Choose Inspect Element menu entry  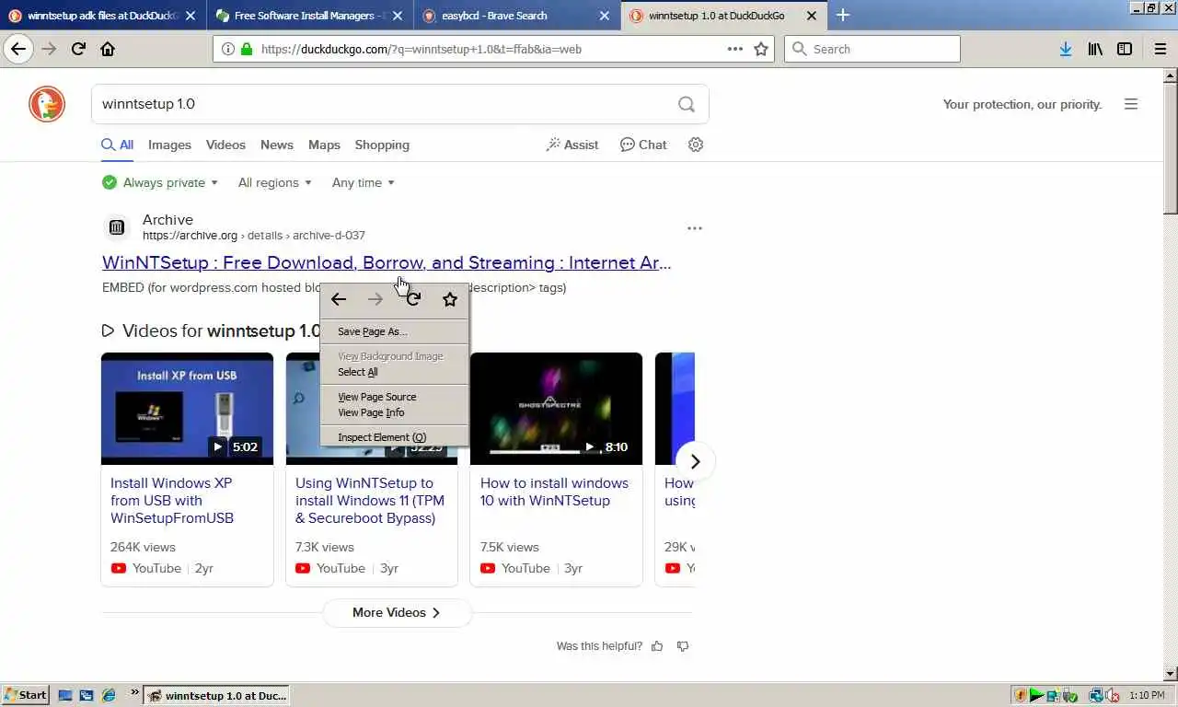394,437
